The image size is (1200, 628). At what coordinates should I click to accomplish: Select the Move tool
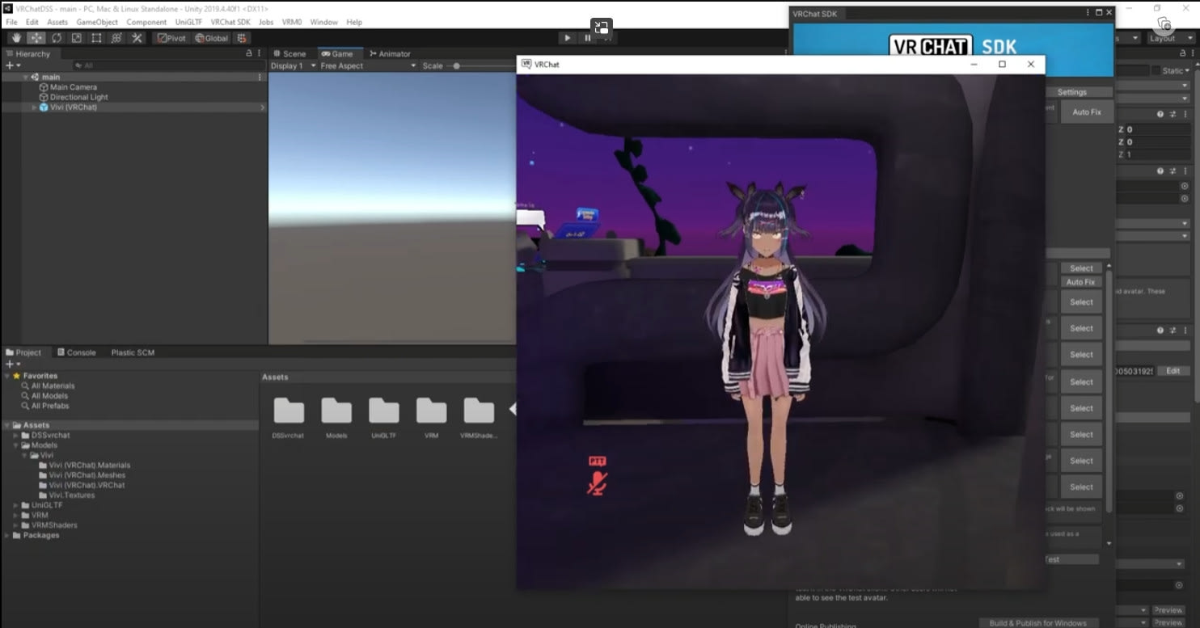click(36, 38)
